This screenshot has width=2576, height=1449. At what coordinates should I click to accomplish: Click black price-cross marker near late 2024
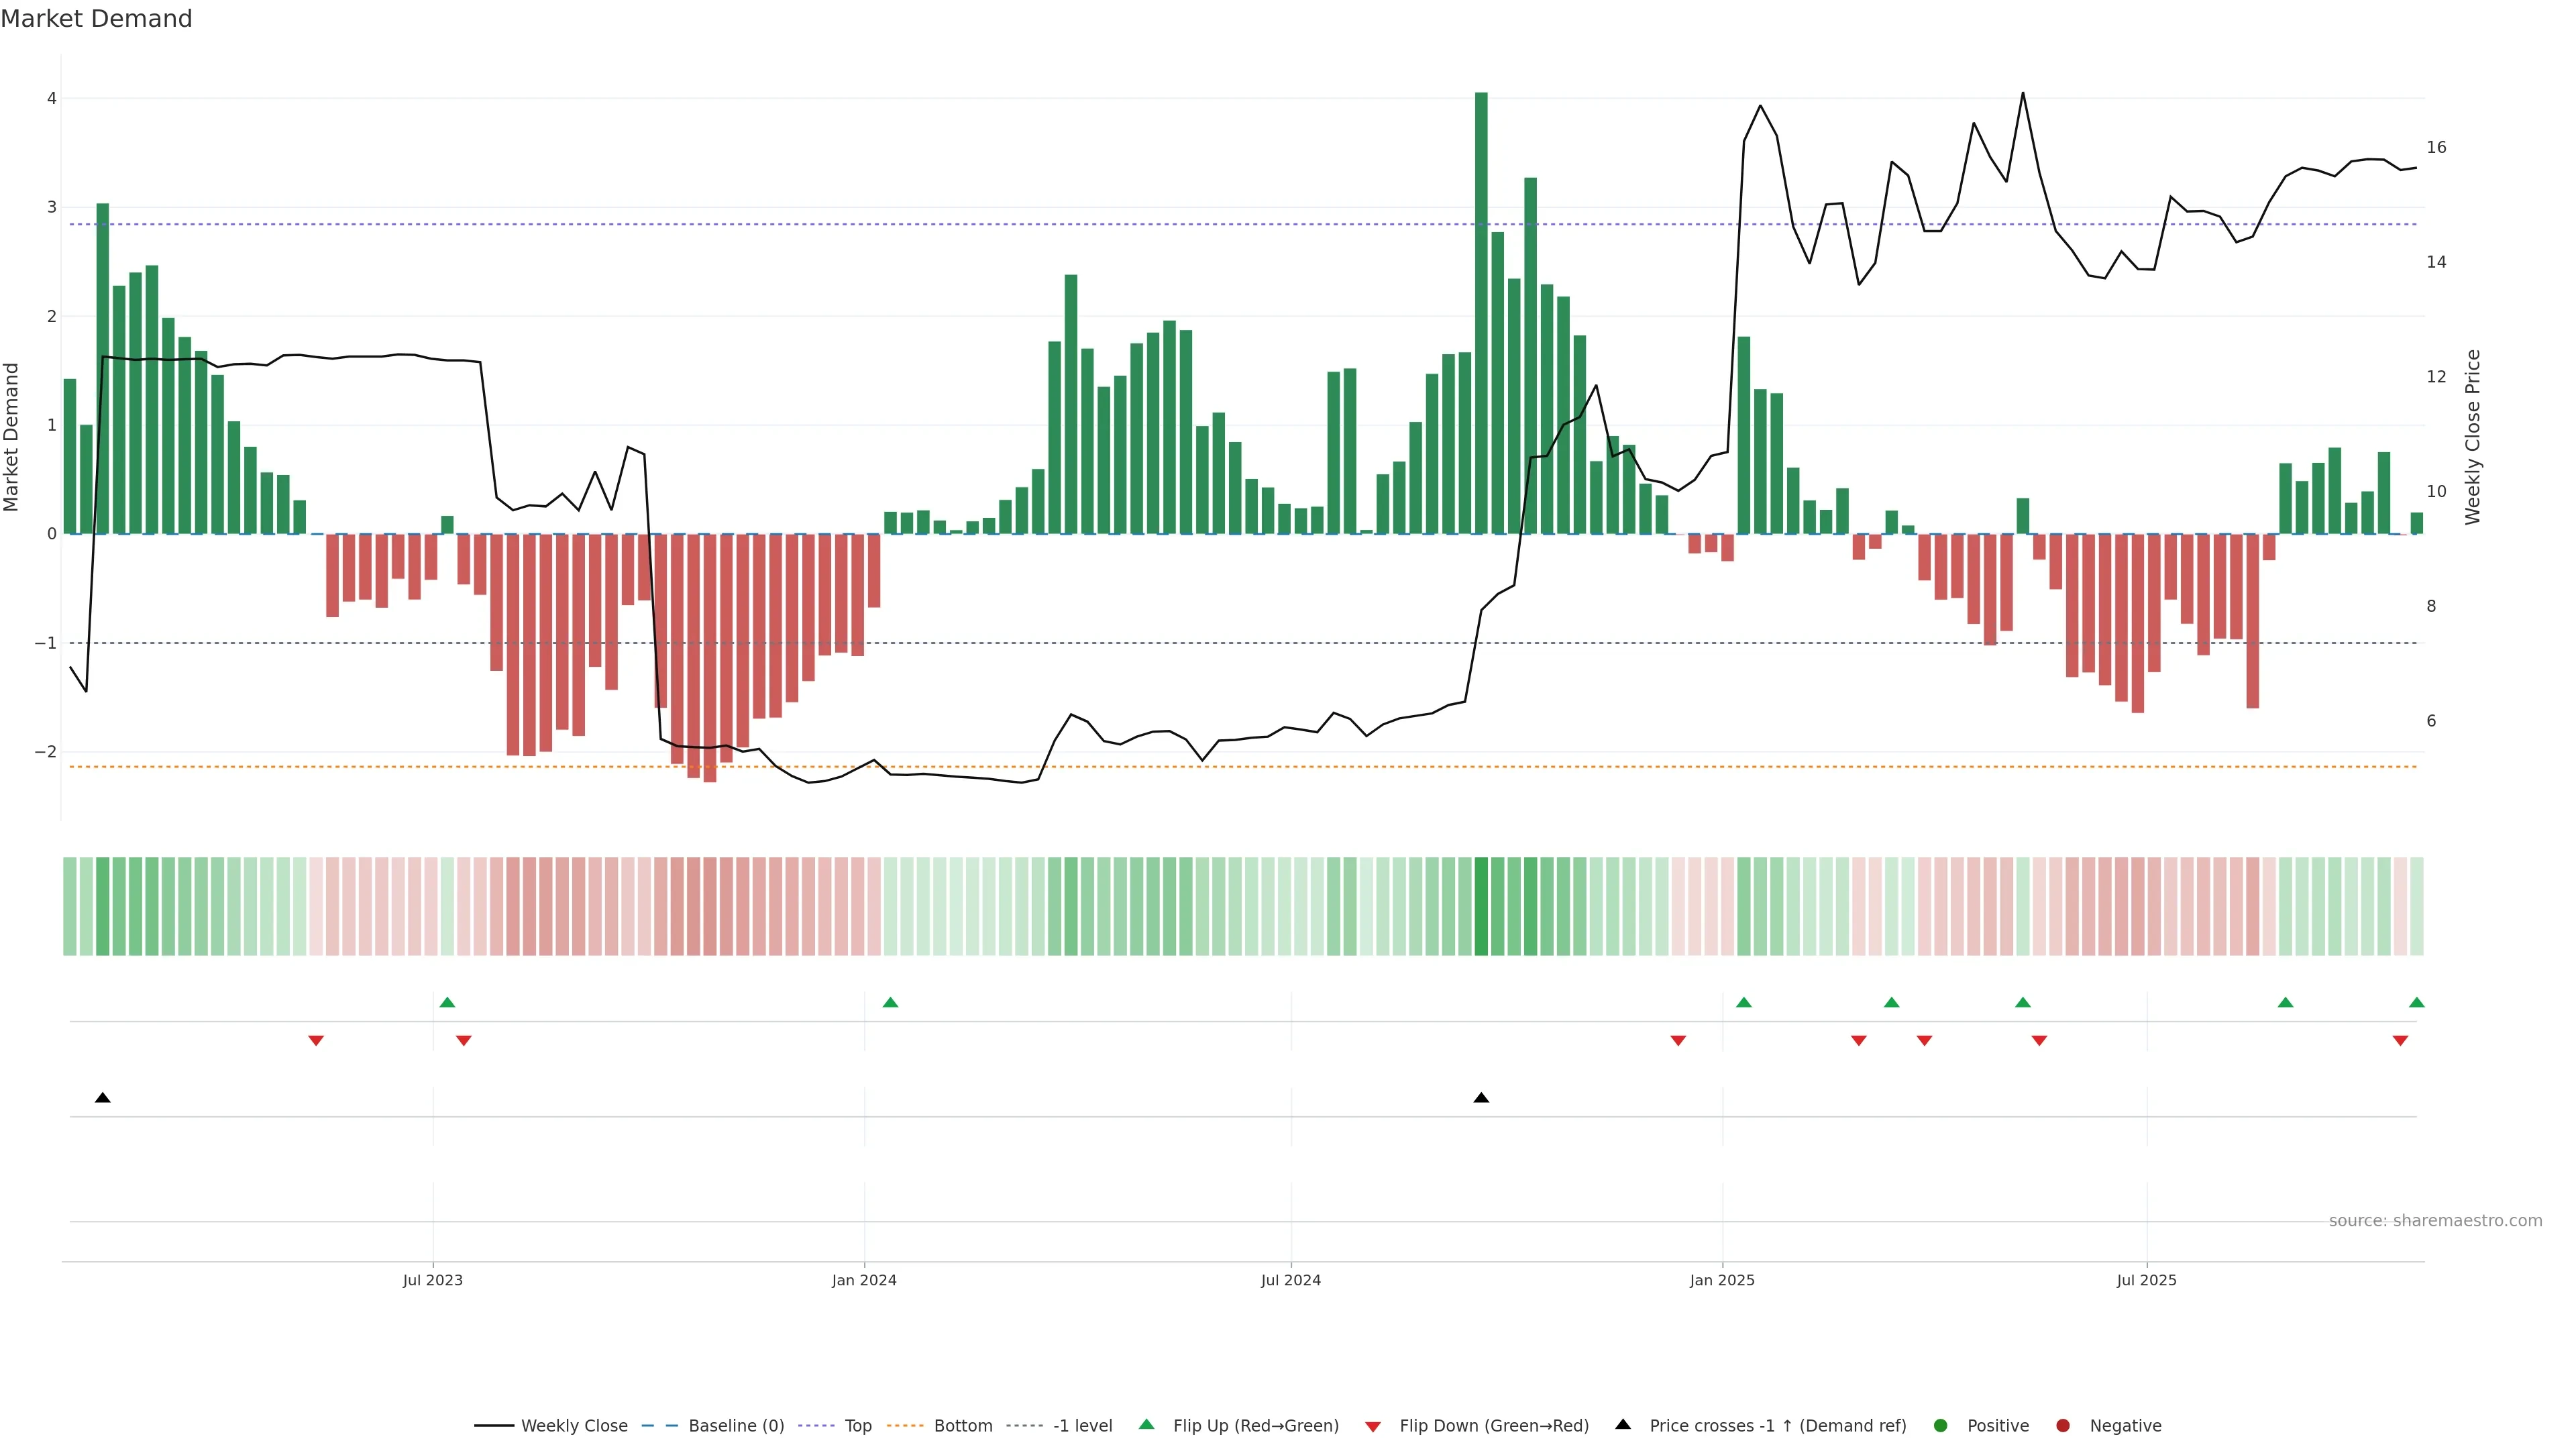(1481, 1098)
